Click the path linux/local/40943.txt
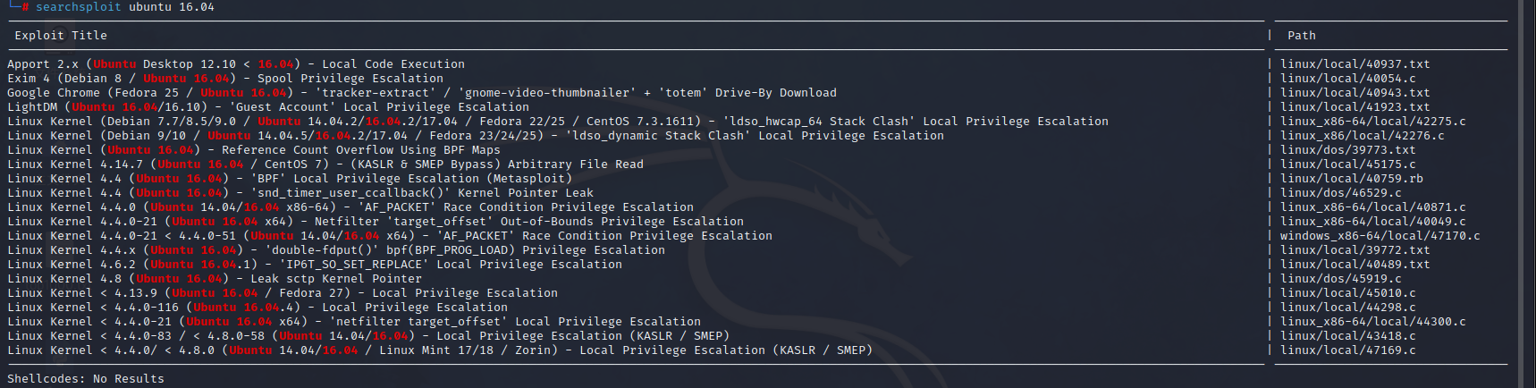The image size is (1536, 388). [1355, 93]
